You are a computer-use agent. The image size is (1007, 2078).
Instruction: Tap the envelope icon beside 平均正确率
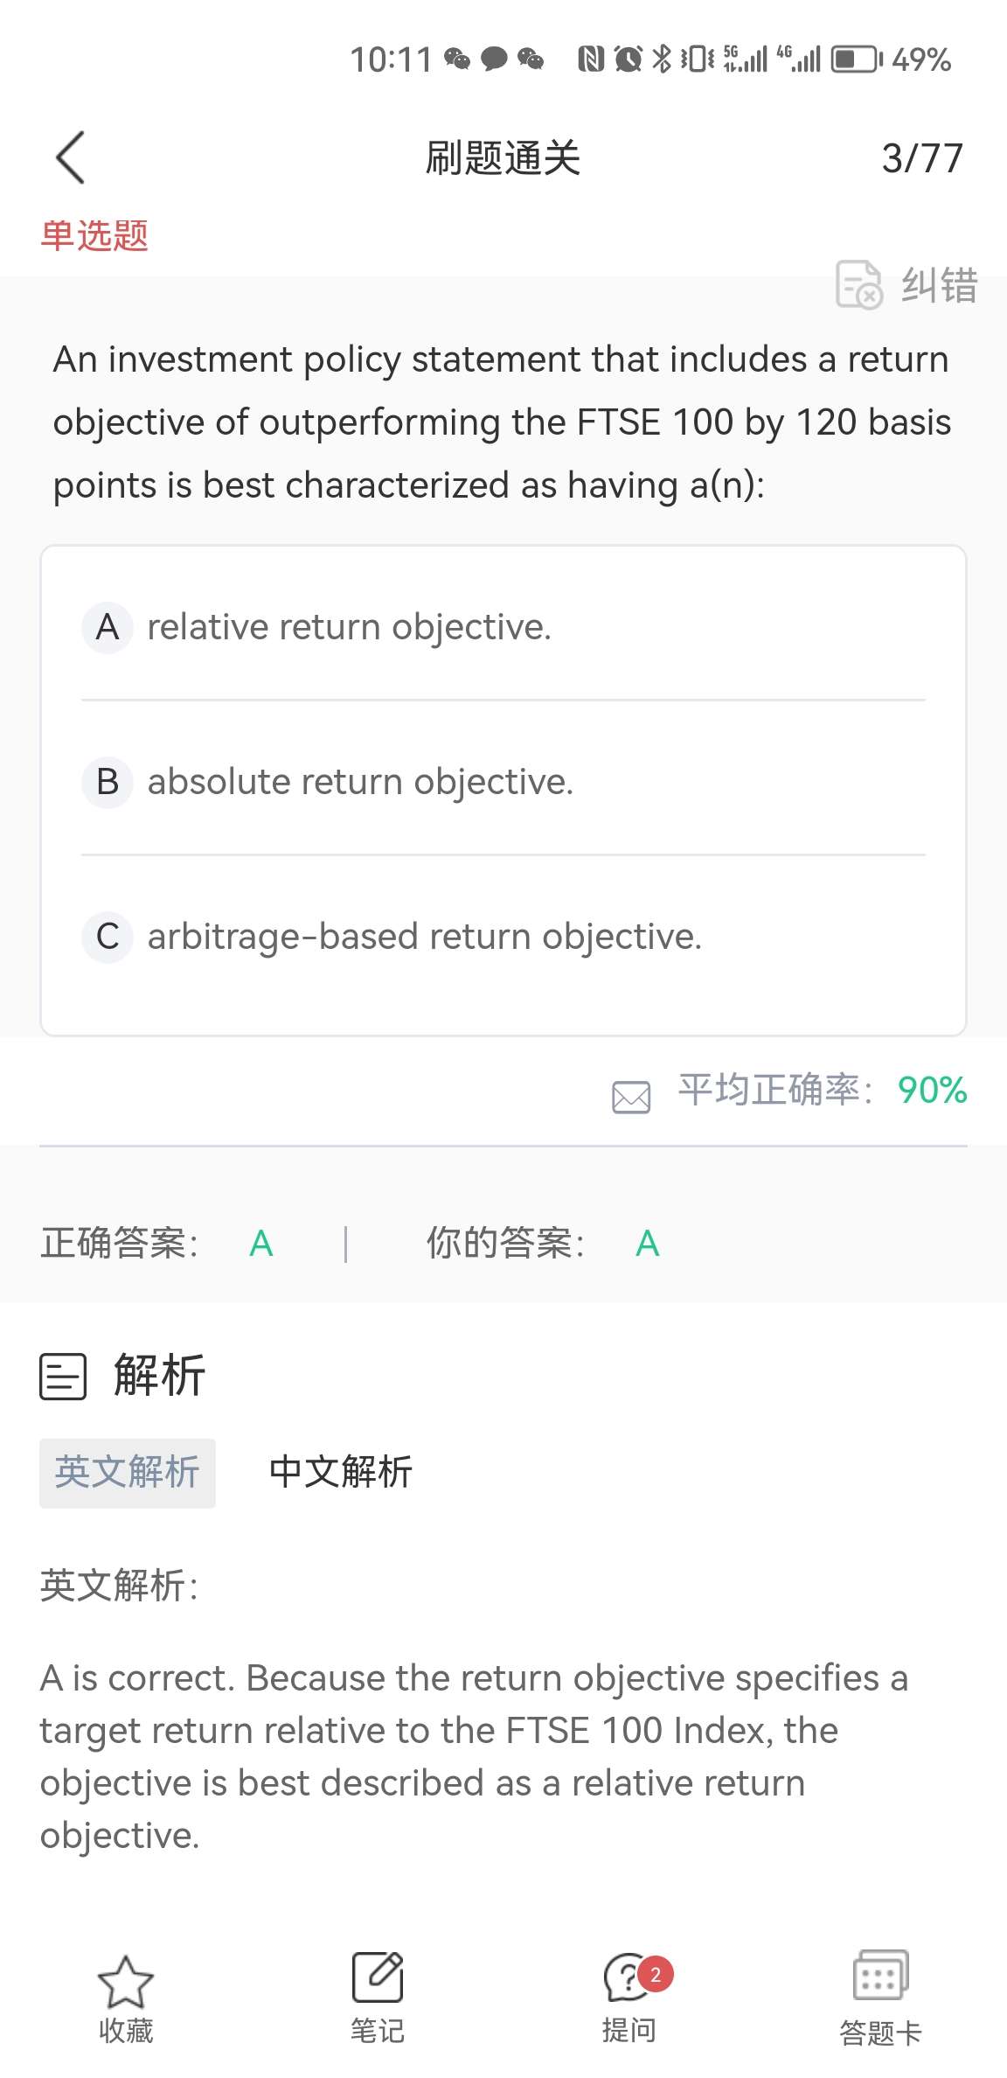click(x=631, y=1097)
